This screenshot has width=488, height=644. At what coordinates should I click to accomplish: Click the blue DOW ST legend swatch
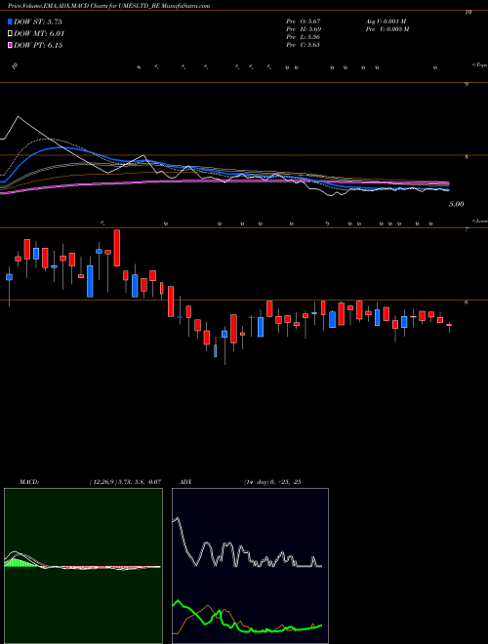tap(11, 22)
